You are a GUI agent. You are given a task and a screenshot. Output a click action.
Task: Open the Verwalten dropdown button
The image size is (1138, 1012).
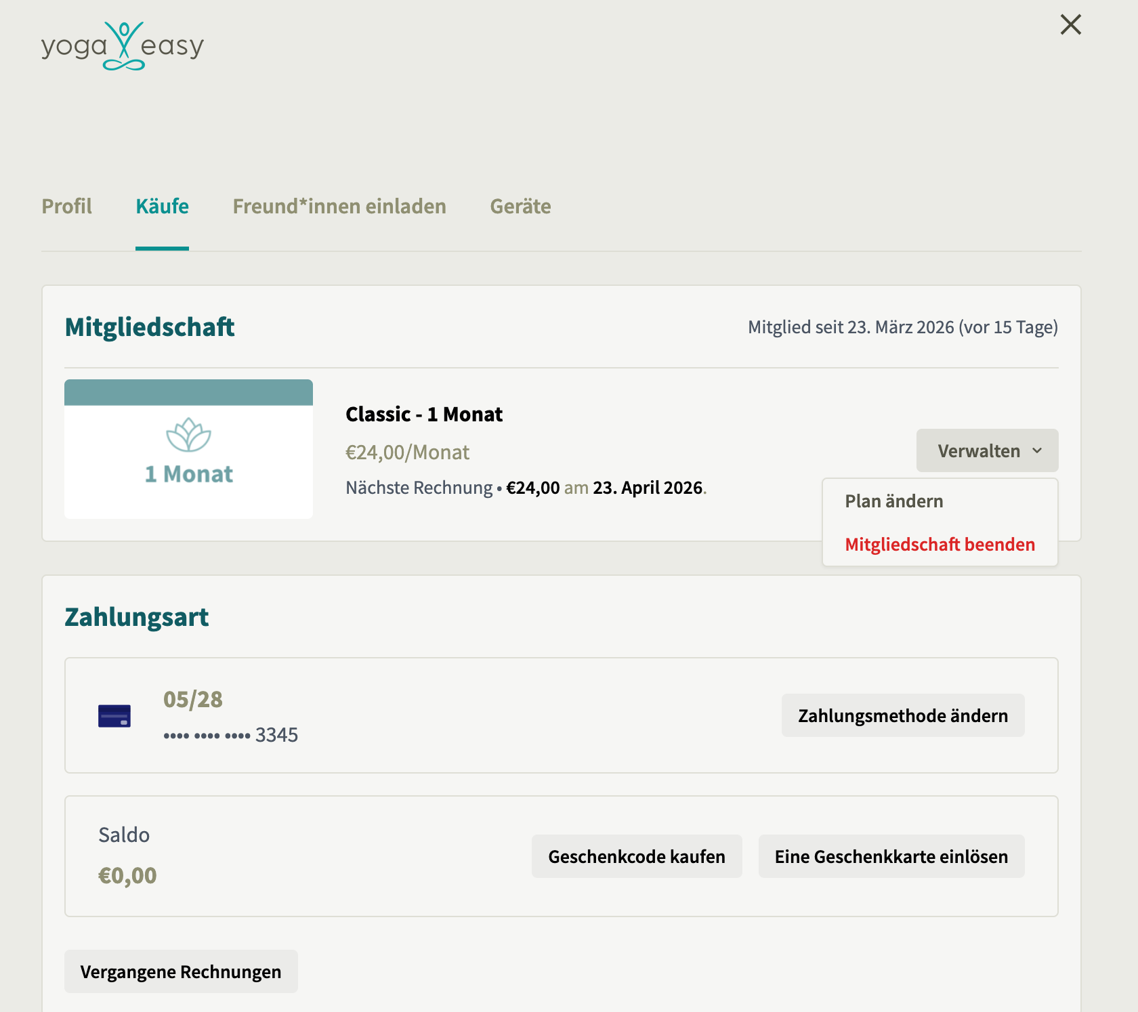[987, 450]
